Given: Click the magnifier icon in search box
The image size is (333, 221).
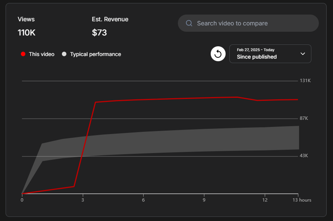Looking at the screenshot, I should [x=189, y=23].
